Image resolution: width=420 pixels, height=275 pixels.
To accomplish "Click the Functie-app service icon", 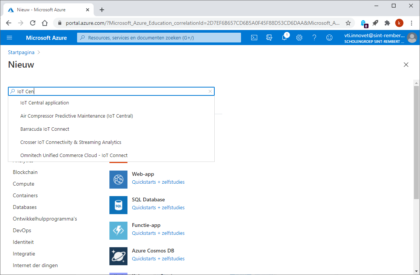I will pyautogui.click(x=118, y=231).
